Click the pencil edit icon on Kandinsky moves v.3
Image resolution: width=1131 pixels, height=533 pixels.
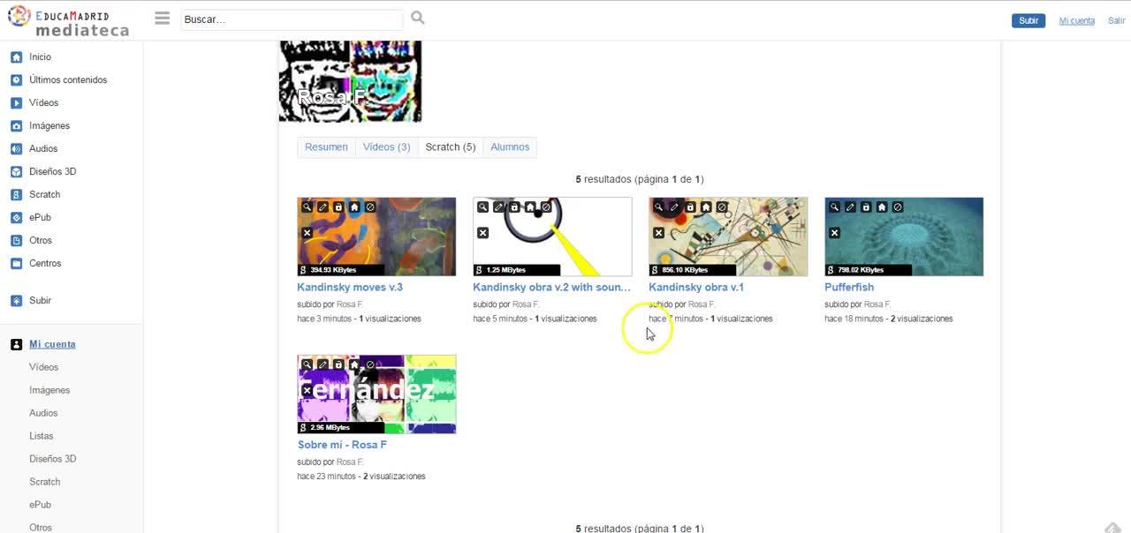[x=323, y=207]
